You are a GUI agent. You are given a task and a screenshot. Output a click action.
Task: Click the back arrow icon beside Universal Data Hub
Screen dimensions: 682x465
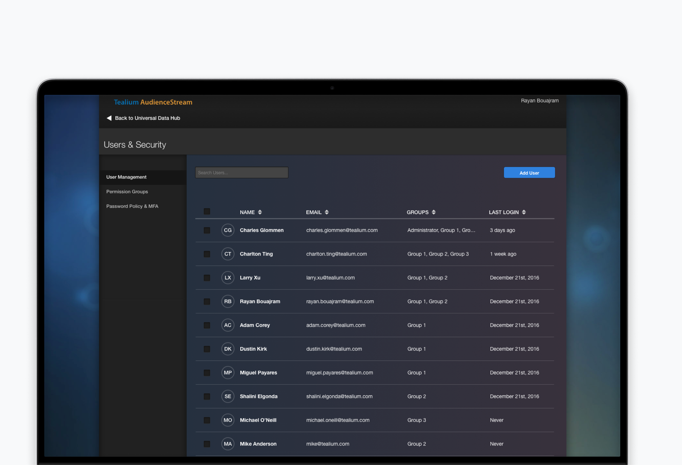[109, 118]
